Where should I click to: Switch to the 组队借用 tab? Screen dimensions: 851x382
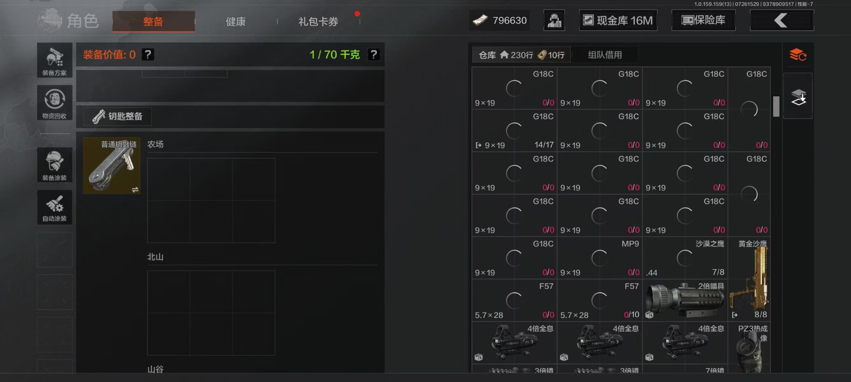605,55
